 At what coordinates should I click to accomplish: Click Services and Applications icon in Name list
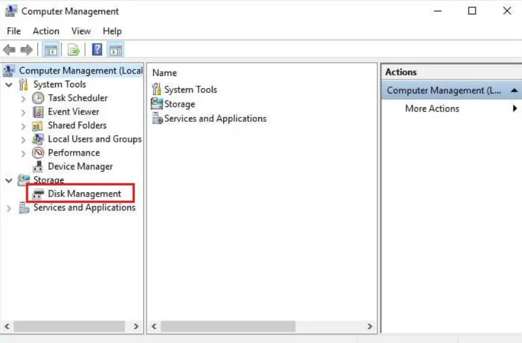tap(157, 118)
